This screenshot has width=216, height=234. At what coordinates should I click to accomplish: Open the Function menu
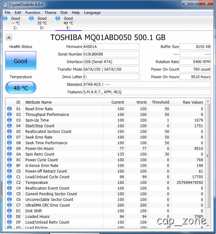click(33, 13)
